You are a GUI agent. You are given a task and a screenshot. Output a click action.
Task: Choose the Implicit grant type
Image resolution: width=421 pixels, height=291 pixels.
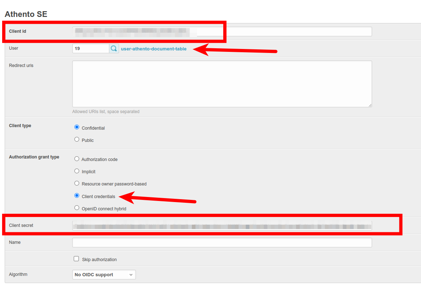77,171
